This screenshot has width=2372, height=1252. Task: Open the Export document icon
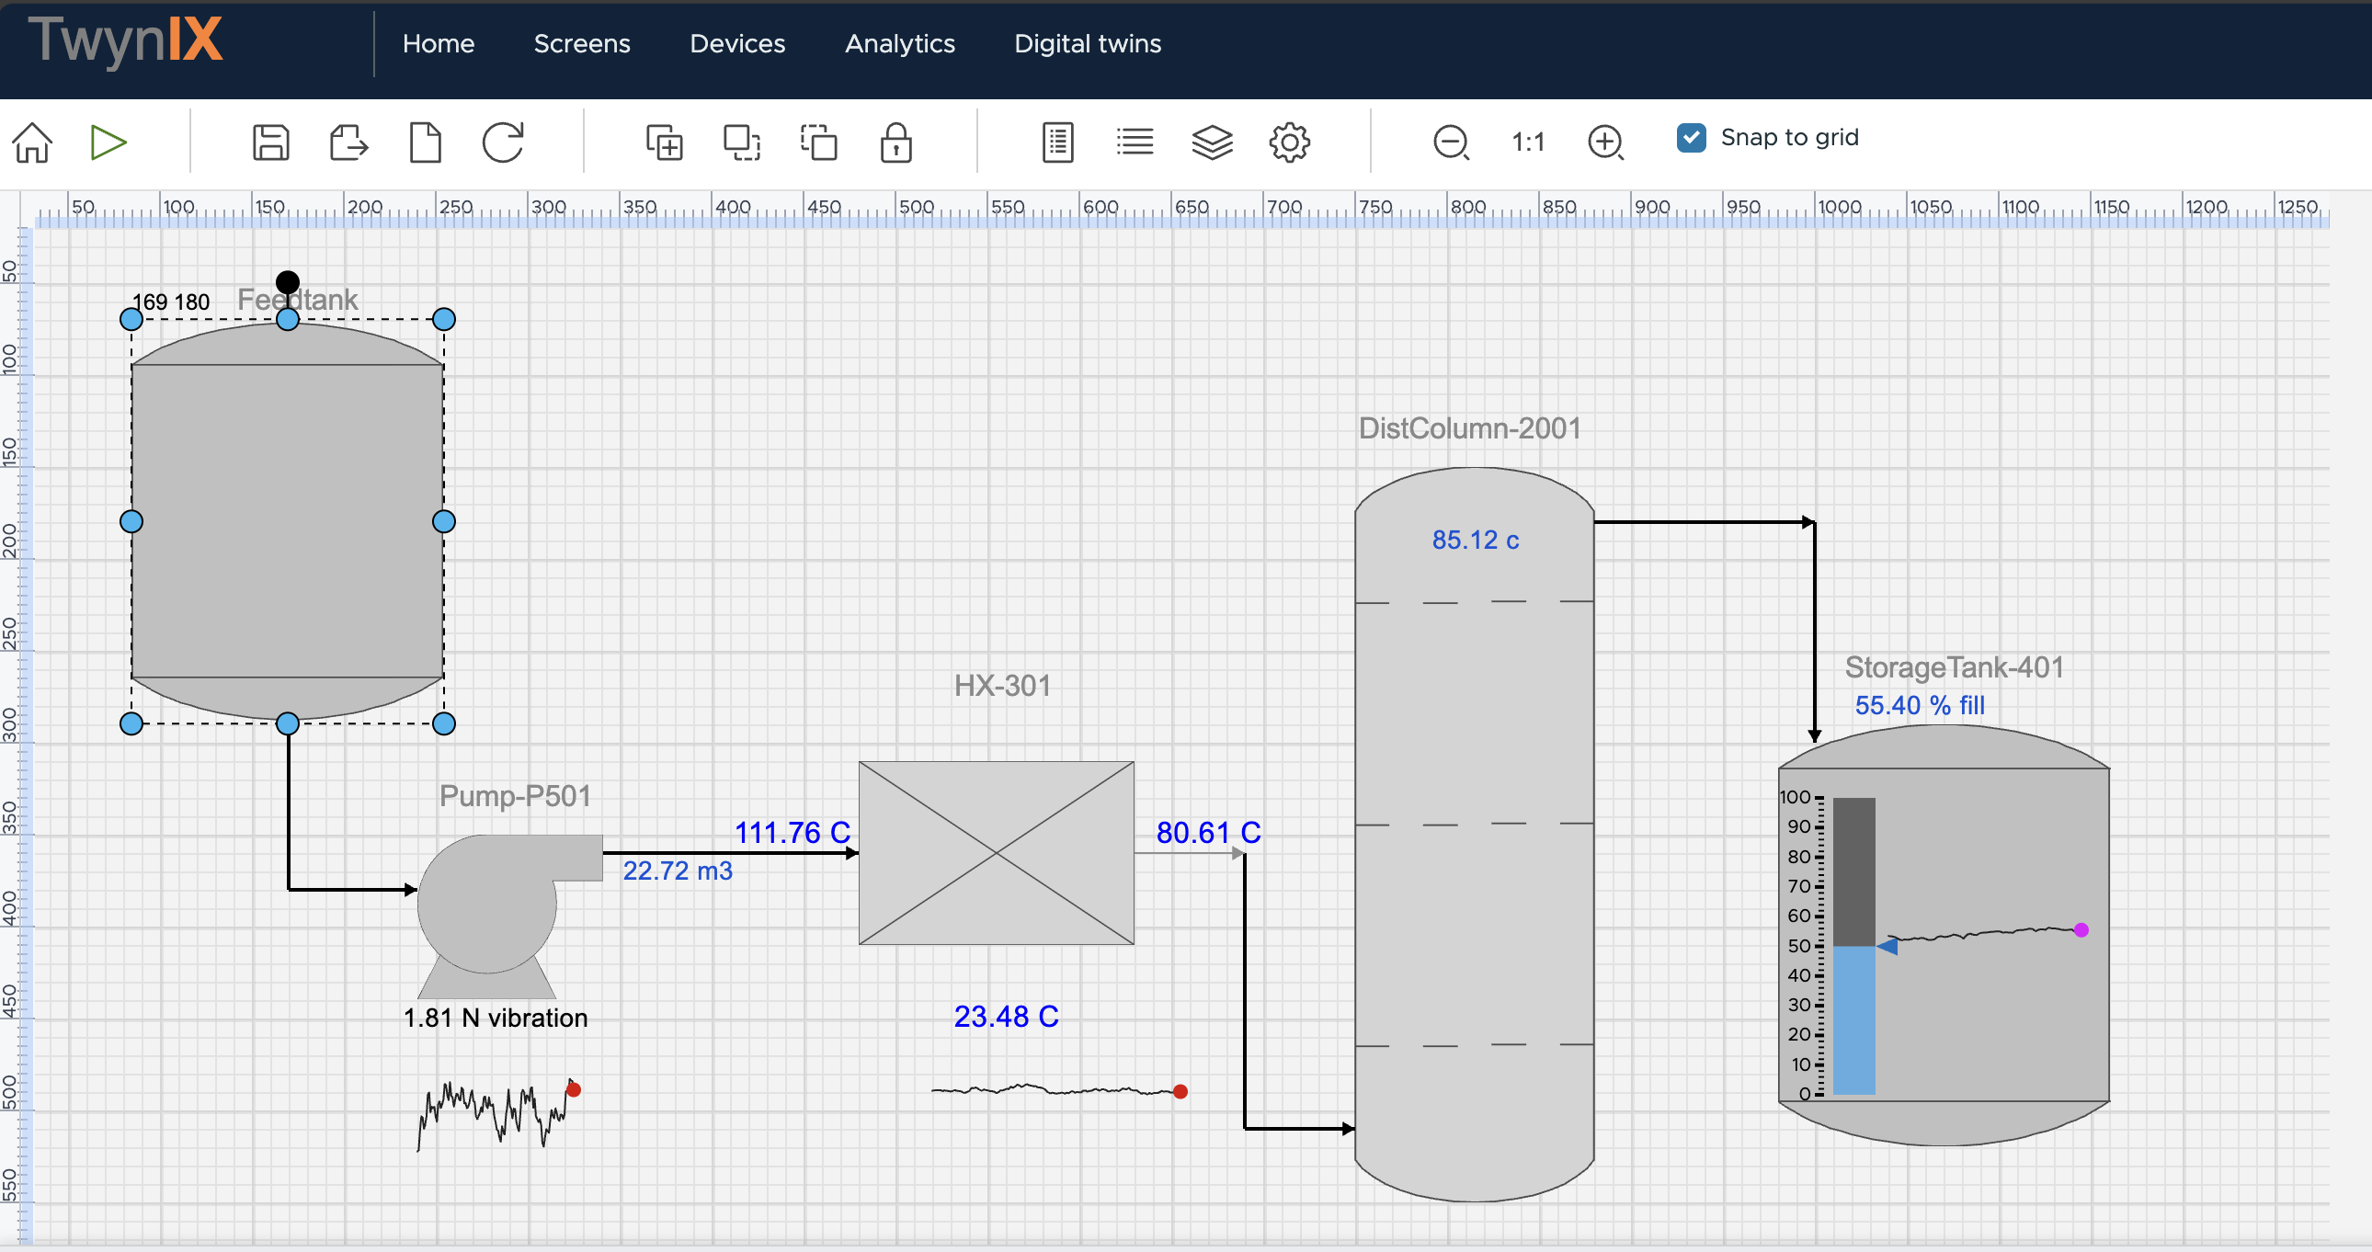[348, 142]
